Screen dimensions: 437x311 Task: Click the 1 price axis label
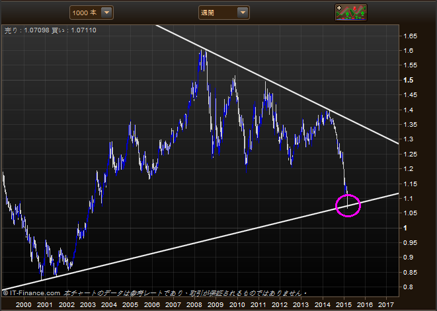(405, 228)
